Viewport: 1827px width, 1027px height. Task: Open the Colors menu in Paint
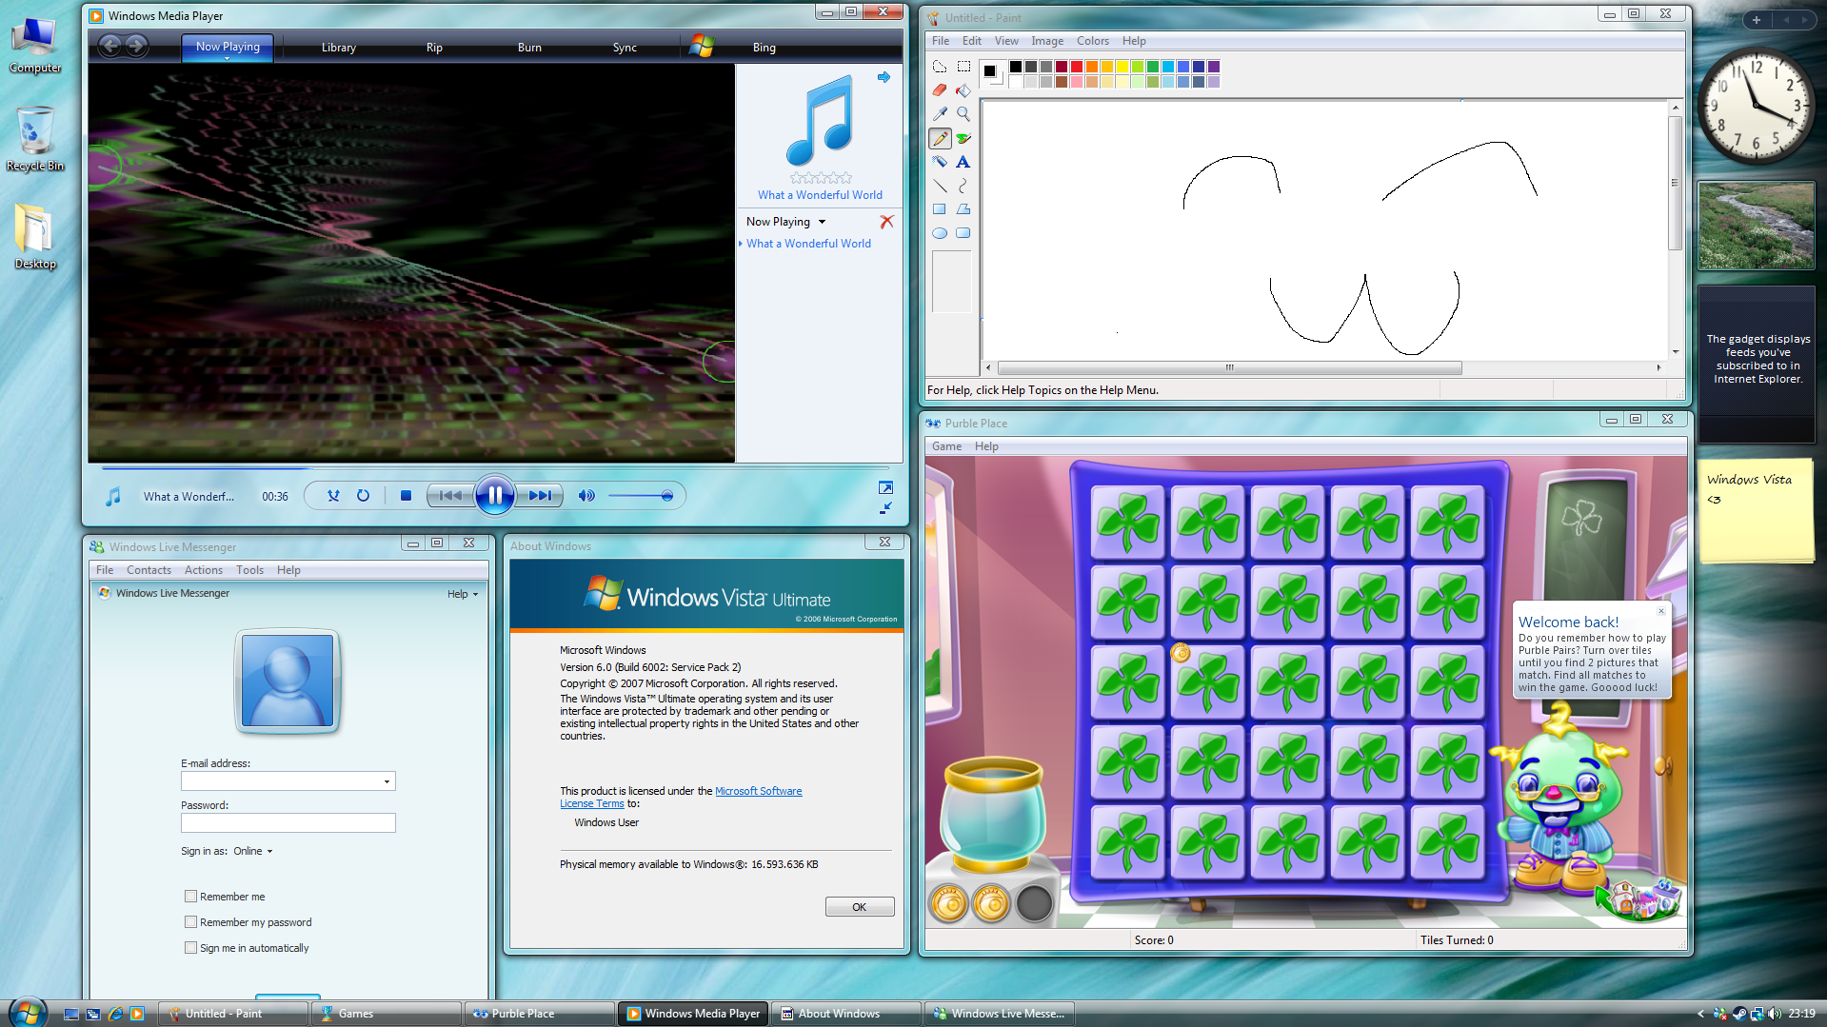(1092, 41)
